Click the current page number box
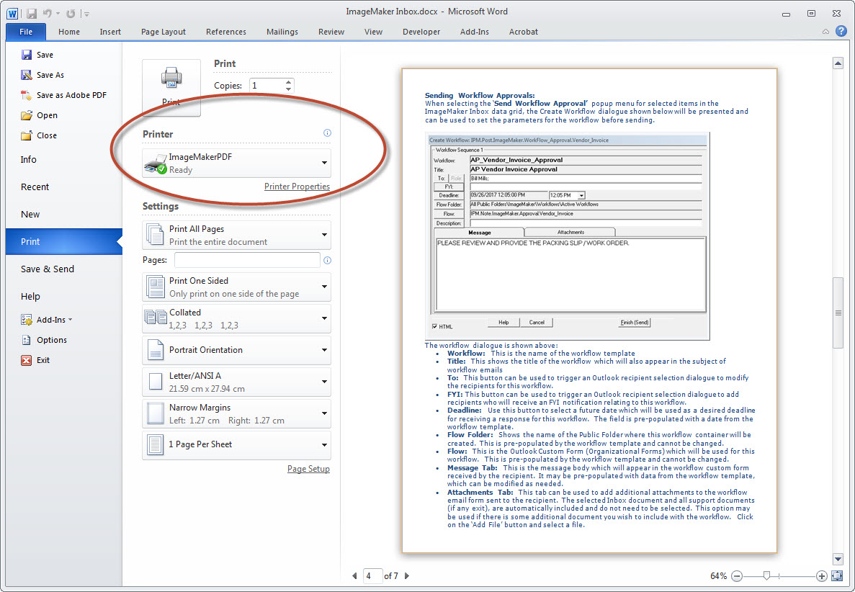 372,575
